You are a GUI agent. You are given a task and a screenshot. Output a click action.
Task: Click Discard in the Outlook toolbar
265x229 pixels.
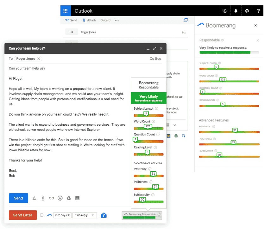pyautogui.click(x=105, y=20)
